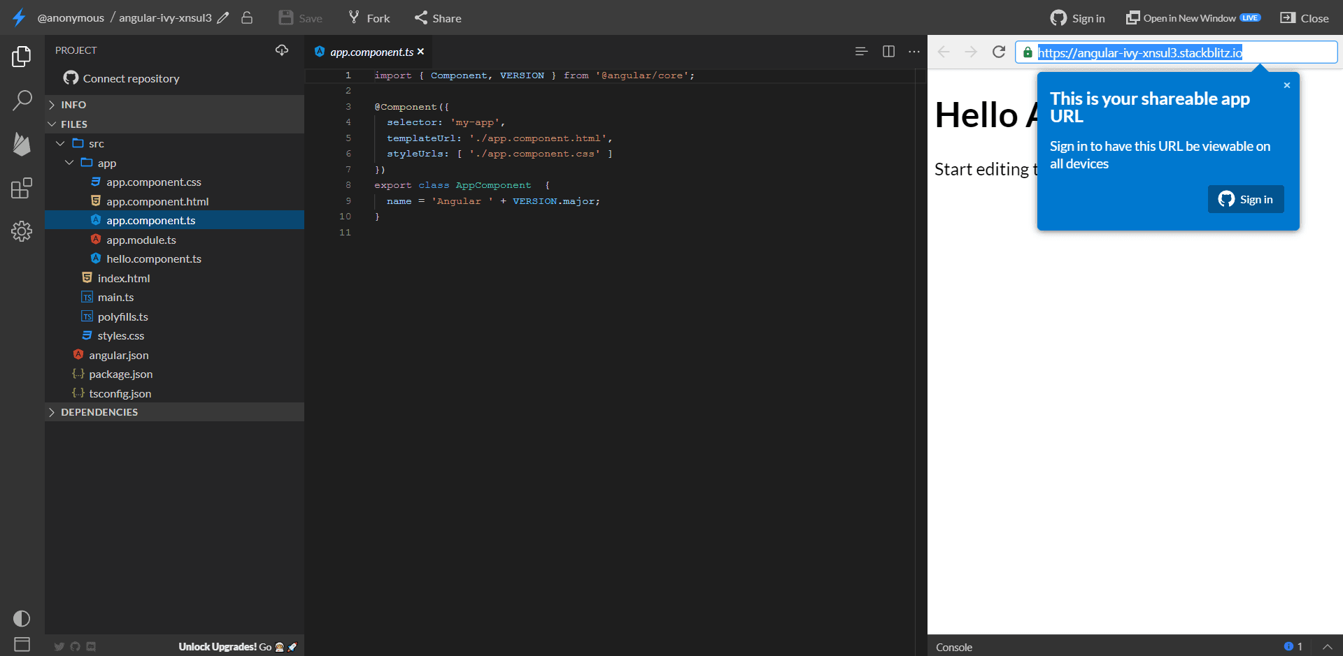This screenshot has height=656, width=1343.
Task: Select the app.component.ts editor tab
Action: tap(371, 52)
